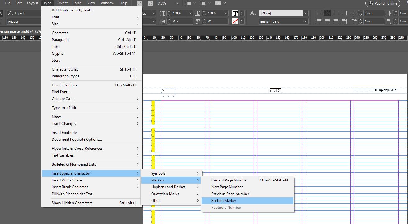Click the Horizontal Scale icon

click(x=198, y=13)
